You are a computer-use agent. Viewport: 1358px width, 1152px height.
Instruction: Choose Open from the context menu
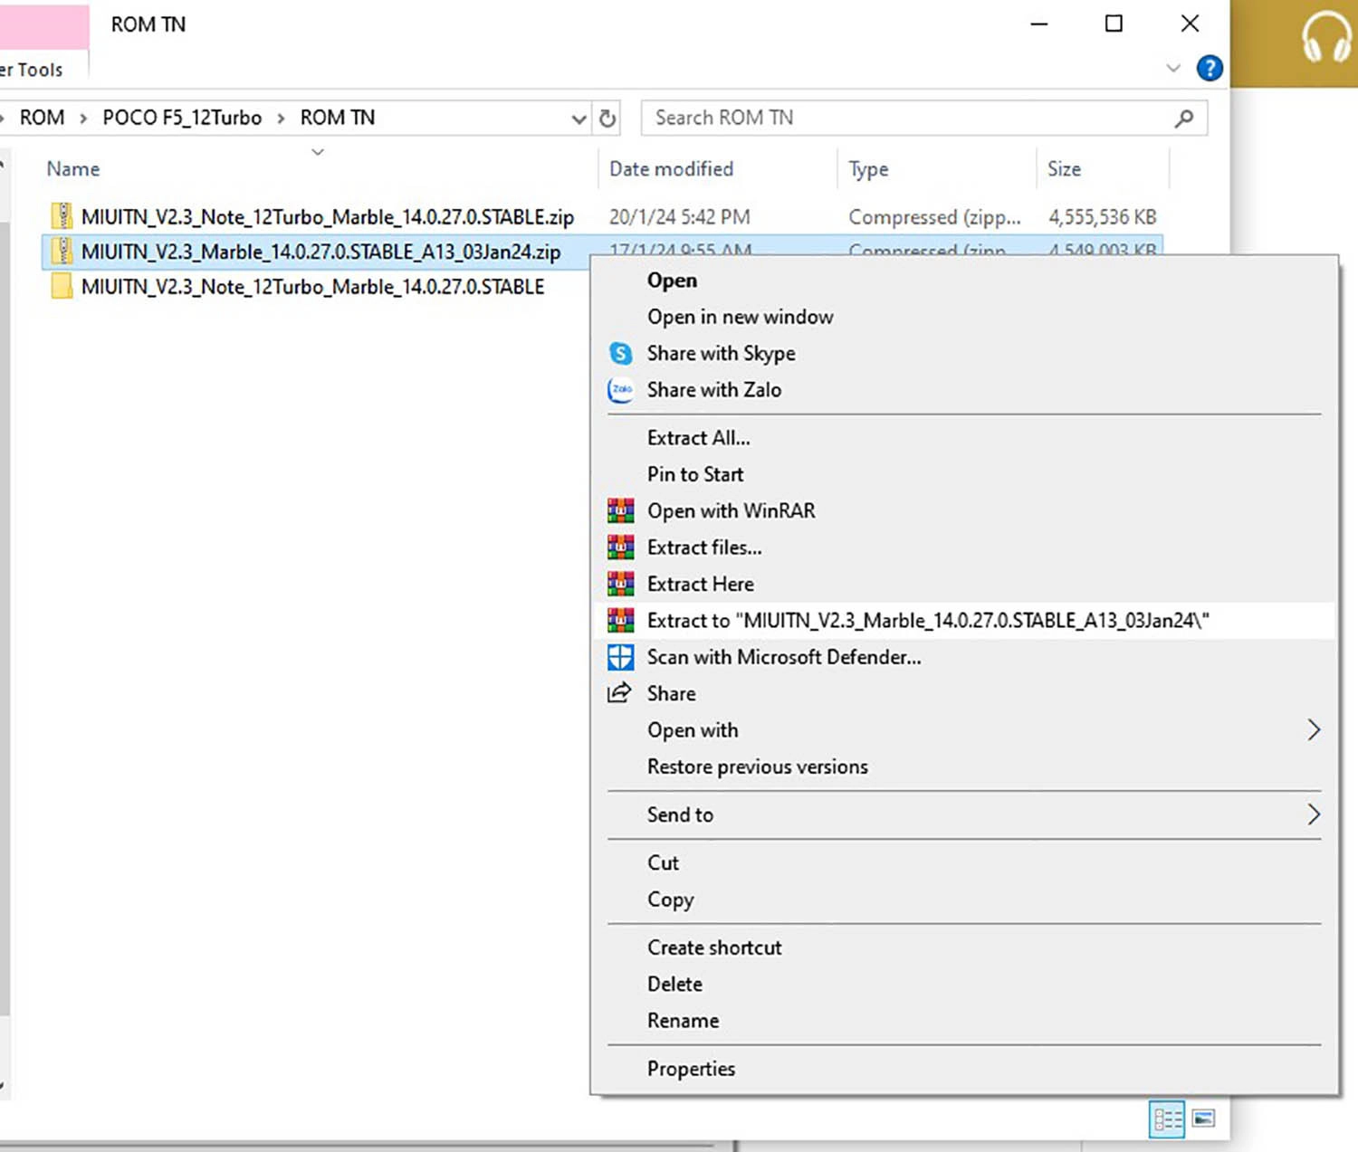pos(672,281)
